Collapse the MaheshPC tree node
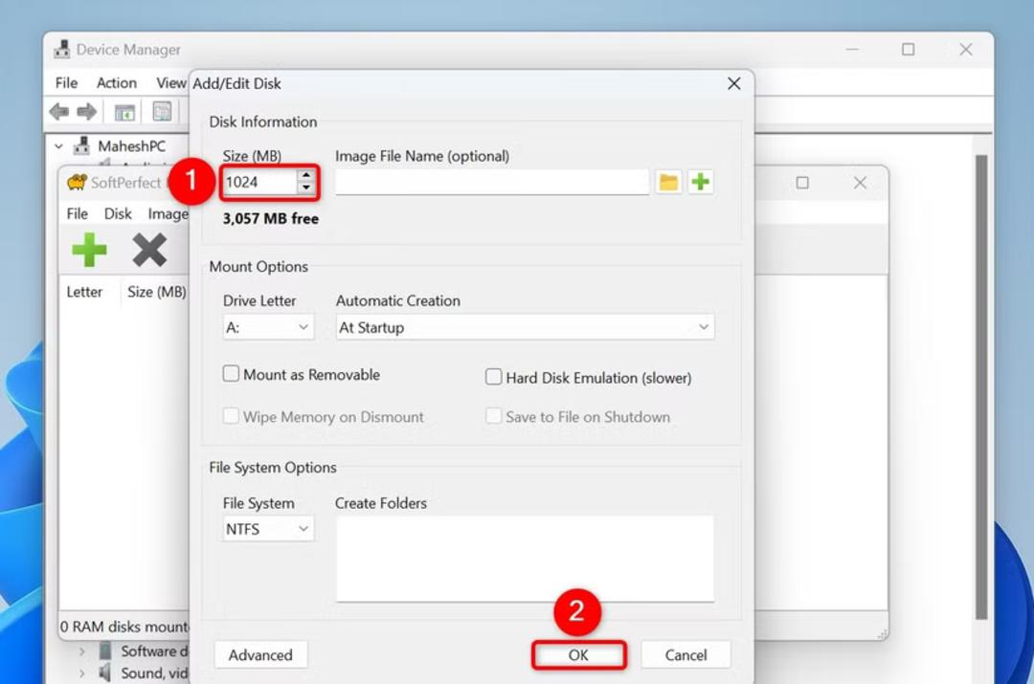The width and height of the screenshot is (1034, 684). tap(58, 146)
